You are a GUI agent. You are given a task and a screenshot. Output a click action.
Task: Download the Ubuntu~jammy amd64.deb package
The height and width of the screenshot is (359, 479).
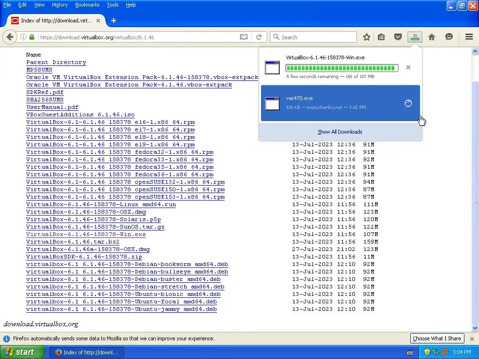(x=122, y=309)
